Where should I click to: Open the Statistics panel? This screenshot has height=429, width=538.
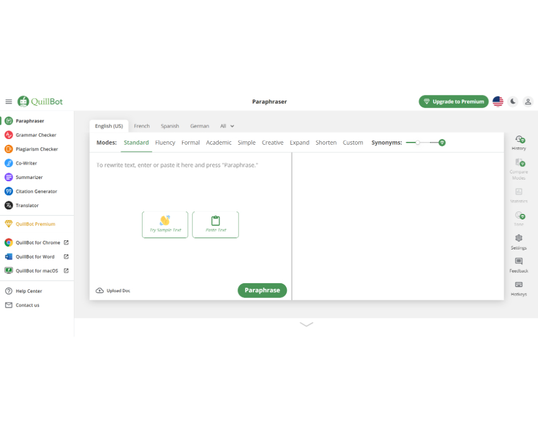tap(519, 196)
